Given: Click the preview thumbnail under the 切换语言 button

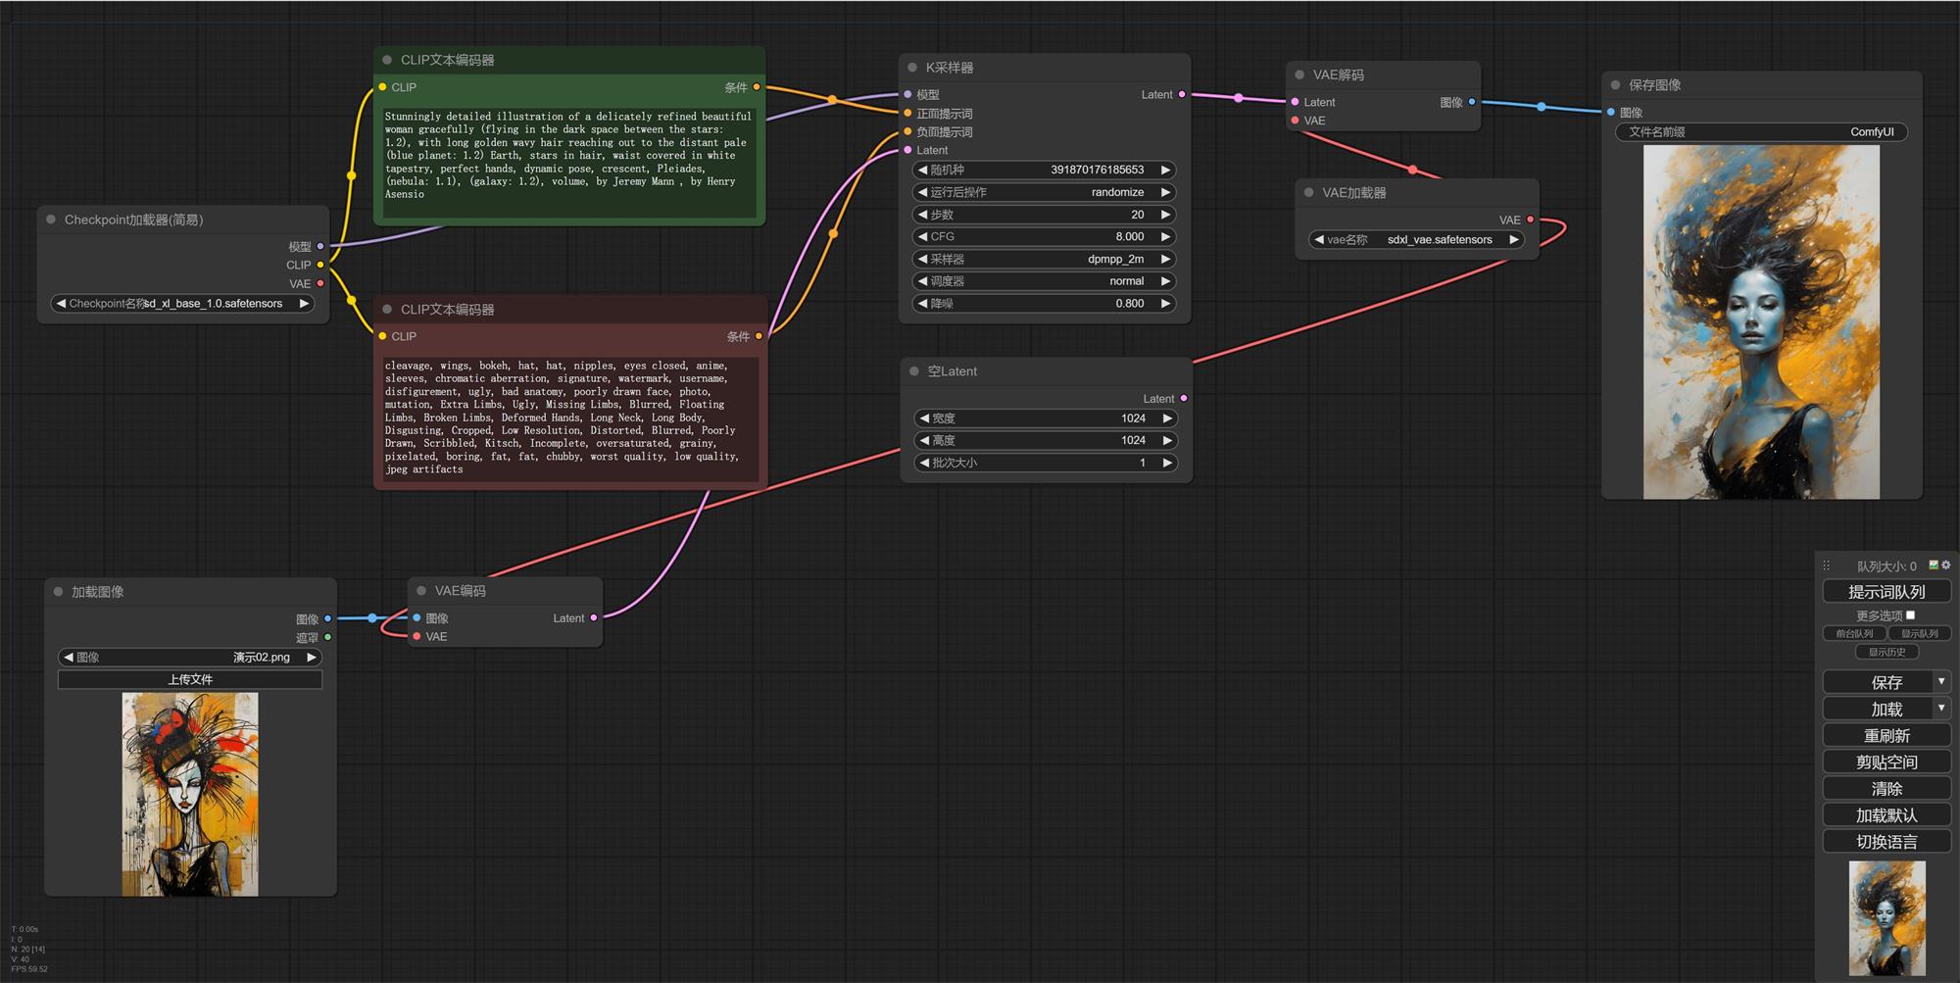Looking at the screenshot, I should (1886, 917).
